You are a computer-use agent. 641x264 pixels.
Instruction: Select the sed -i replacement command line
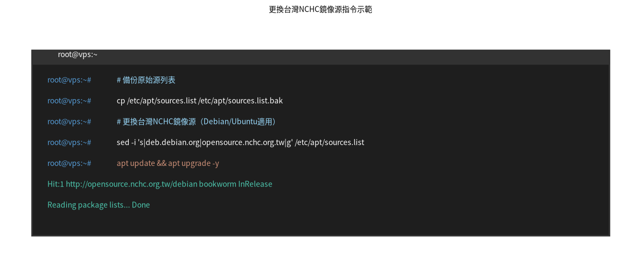(240, 143)
